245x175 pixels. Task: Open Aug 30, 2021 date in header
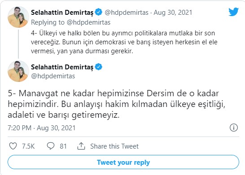click(x=173, y=13)
